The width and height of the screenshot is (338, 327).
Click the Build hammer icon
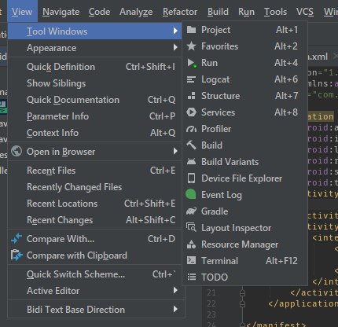(x=191, y=145)
